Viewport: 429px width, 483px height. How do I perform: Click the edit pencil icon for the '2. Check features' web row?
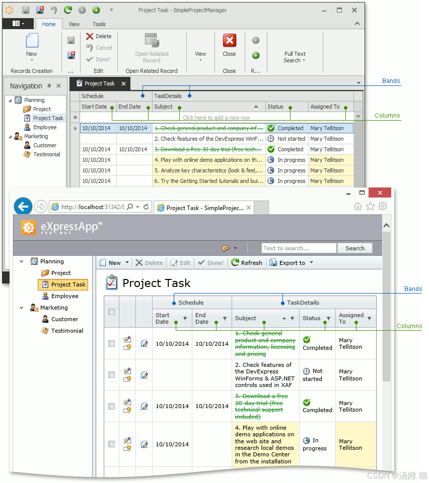144,375
